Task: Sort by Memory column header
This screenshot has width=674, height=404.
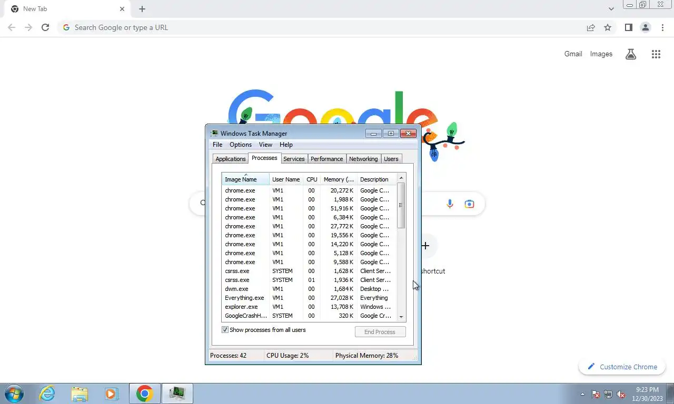Action: (339, 179)
